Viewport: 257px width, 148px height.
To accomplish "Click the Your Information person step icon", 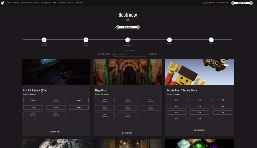I will tap(128, 40).
